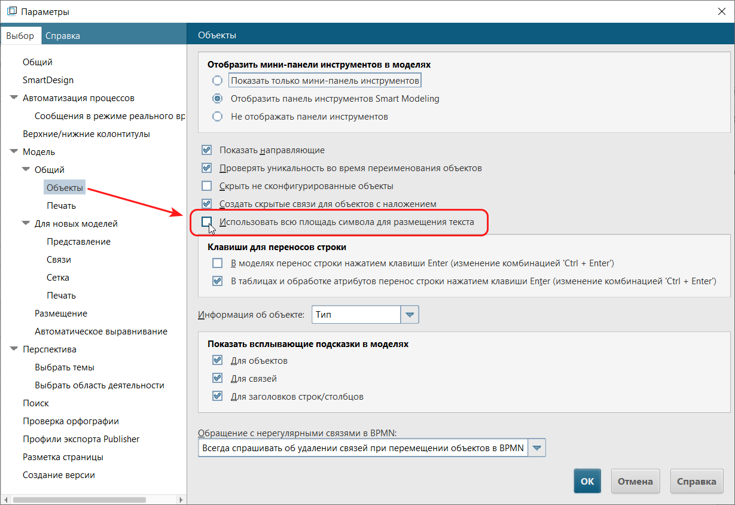Viewport: 735px width, 505px height.
Task: Select 'Верхние/нижние колонтитулы' tree item
Action: (x=86, y=134)
